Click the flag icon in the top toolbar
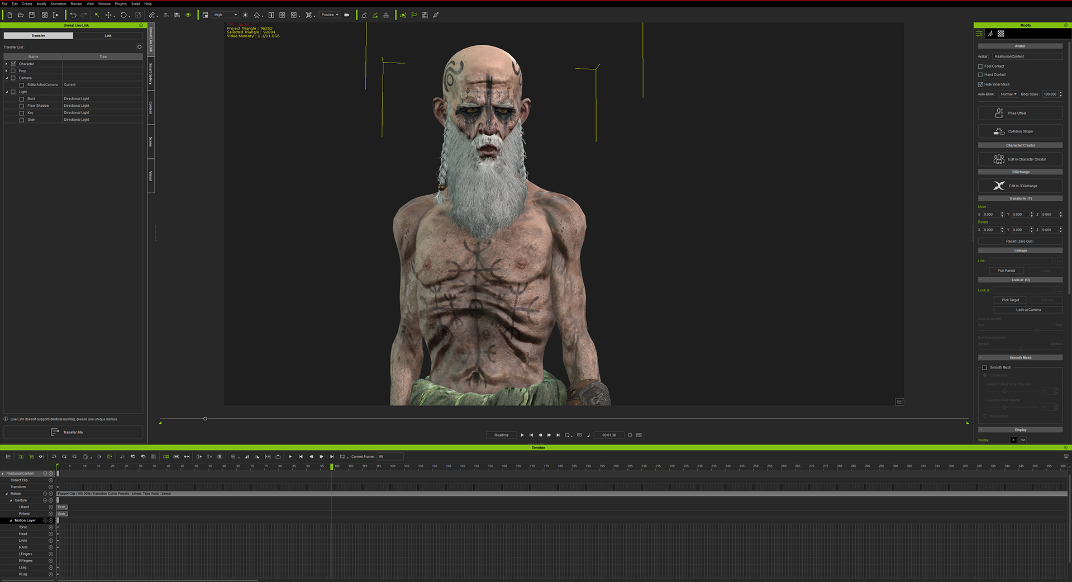1072x582 pixels. [x=414, y=15]
